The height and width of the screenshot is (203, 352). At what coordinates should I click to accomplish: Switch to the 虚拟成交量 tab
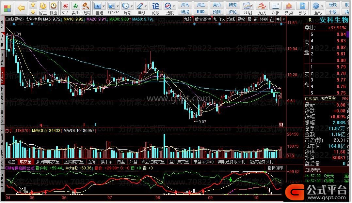click(74, 162)
